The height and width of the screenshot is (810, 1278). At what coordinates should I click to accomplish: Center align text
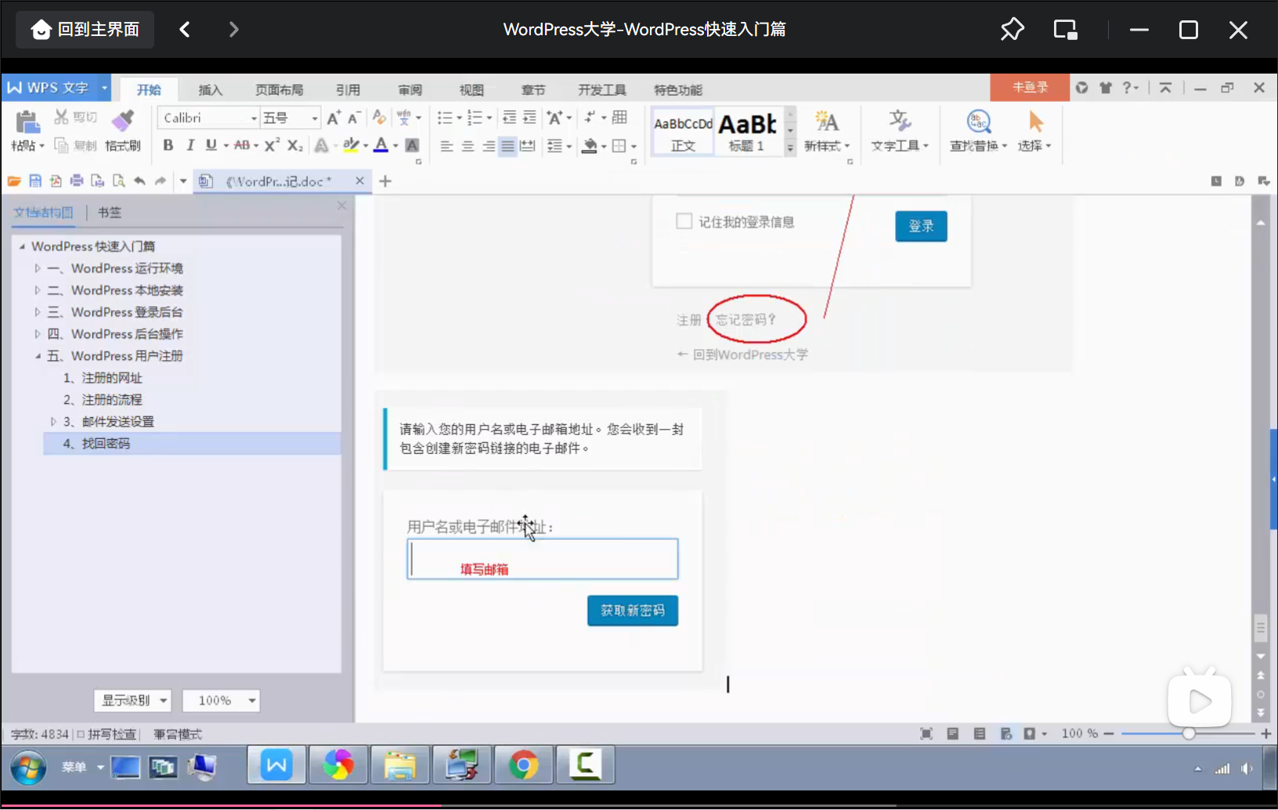468,146
